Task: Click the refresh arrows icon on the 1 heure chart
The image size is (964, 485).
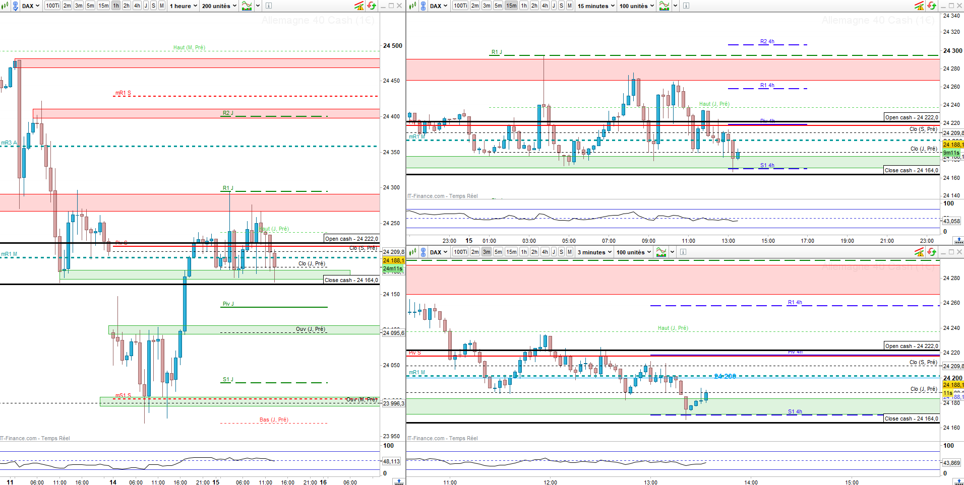Action: click(372, 6)
